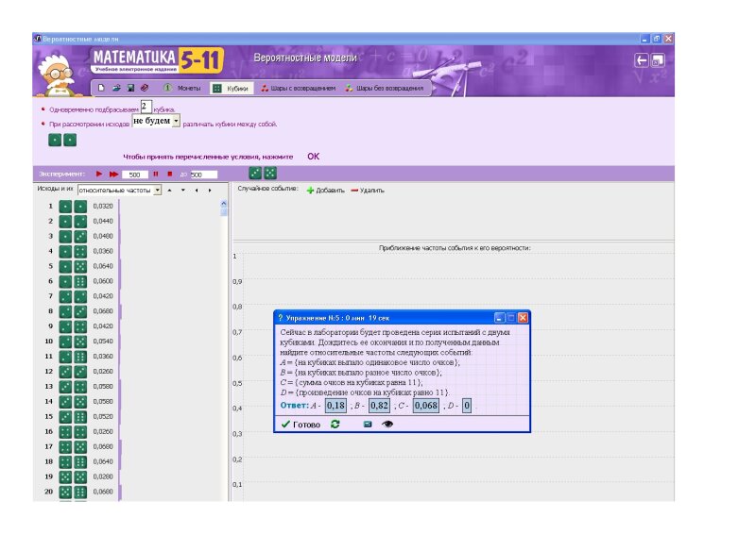Switch to the Монеты tab

coord(180,88)
